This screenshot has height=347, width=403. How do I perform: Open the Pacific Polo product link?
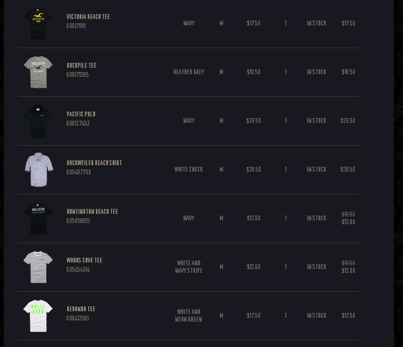tap(81, 114)
